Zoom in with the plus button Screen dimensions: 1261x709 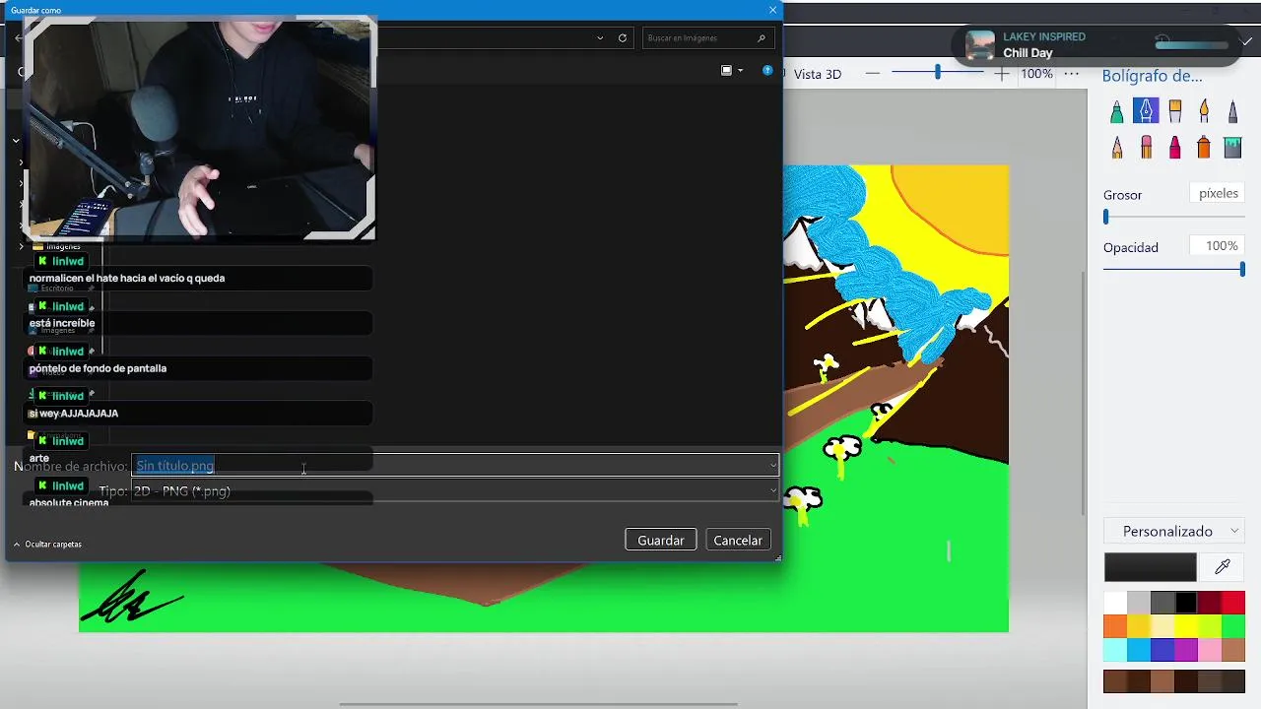coord(1001,74)
